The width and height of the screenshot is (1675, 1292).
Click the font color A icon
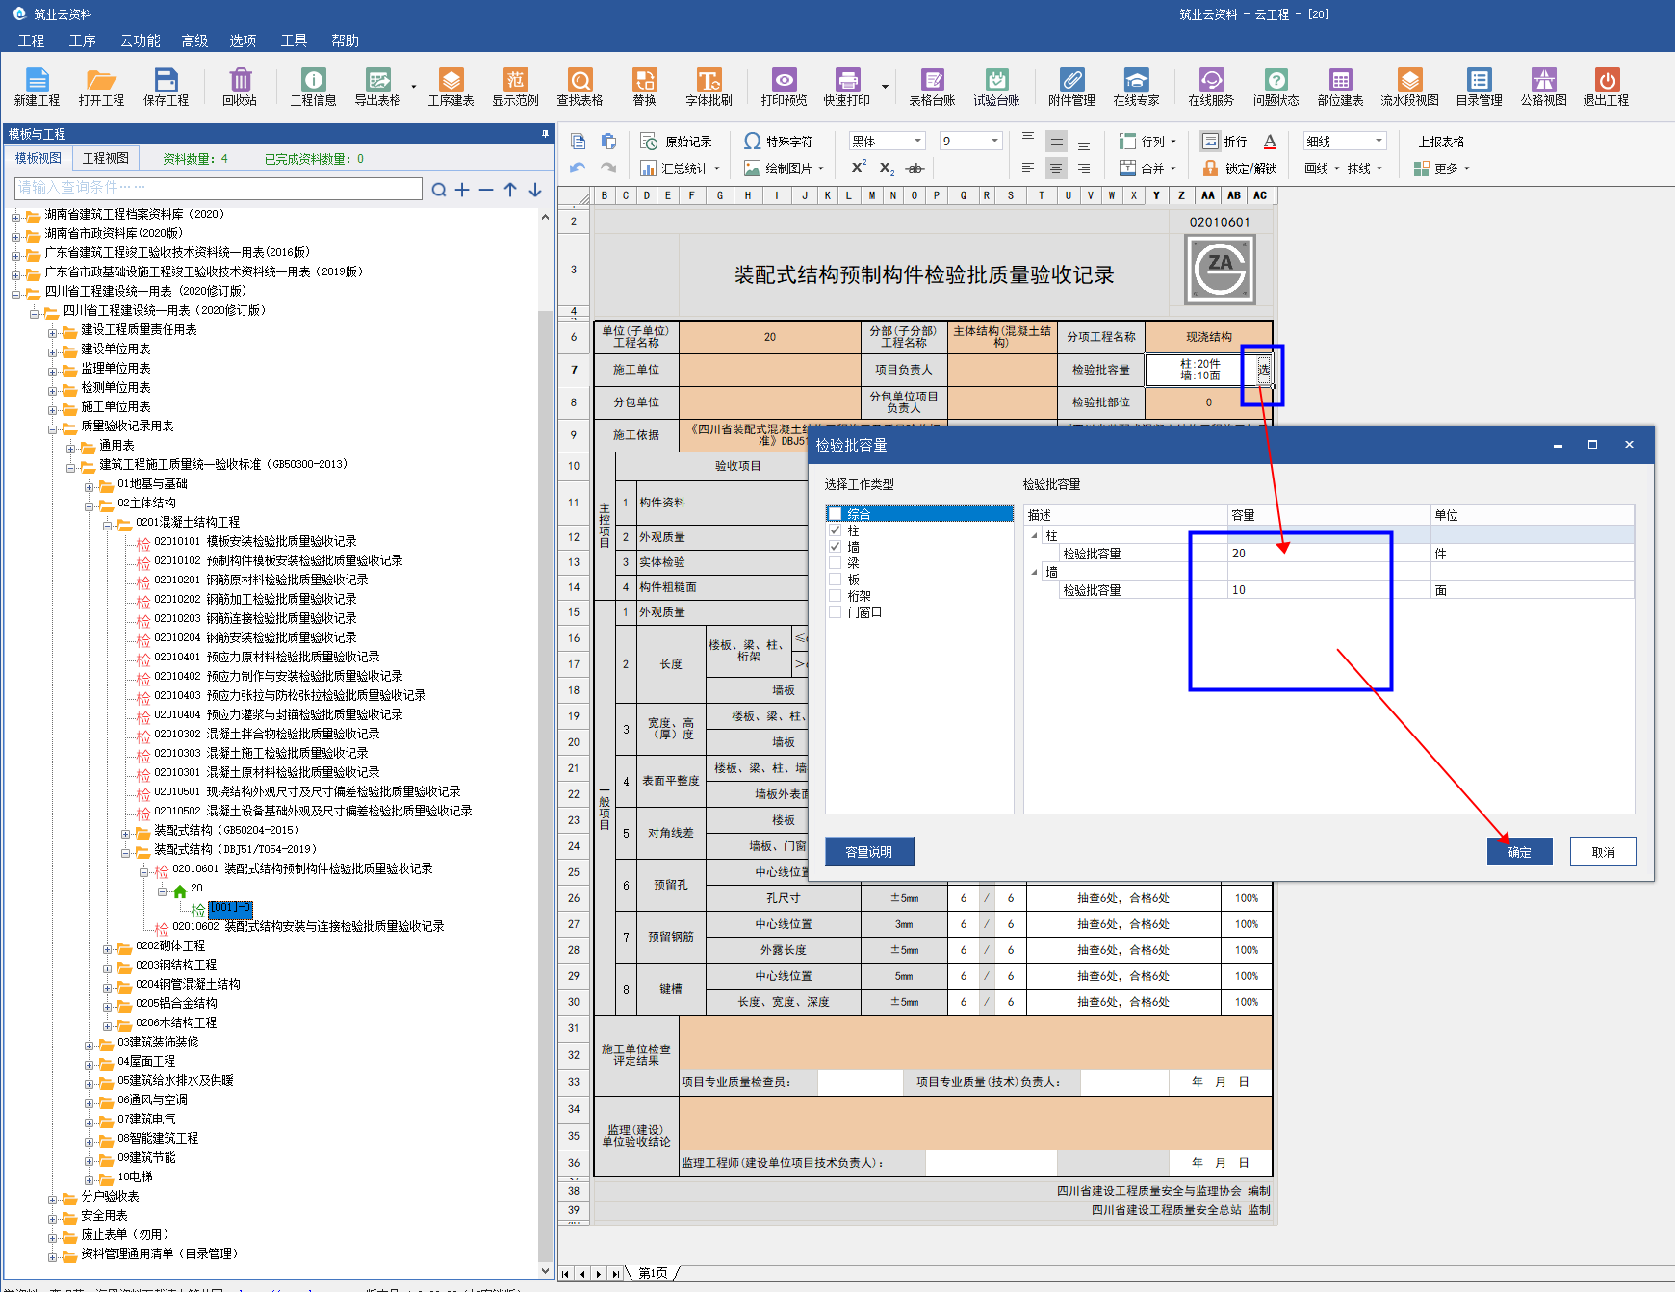coord(1270,142)
